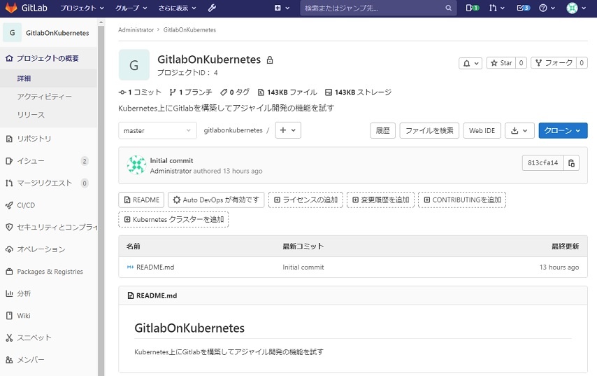The height and width of the screenshot is (376, 597).
Task: Click ライセンスの追加 button
Action: 305,200
